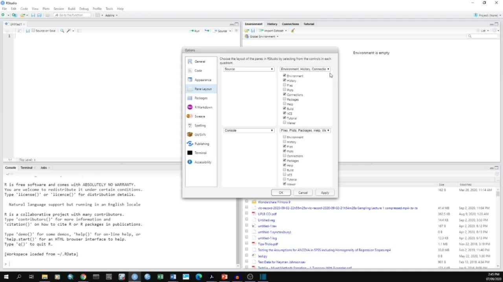Click Apply in the Options dialog

[325, 193]
